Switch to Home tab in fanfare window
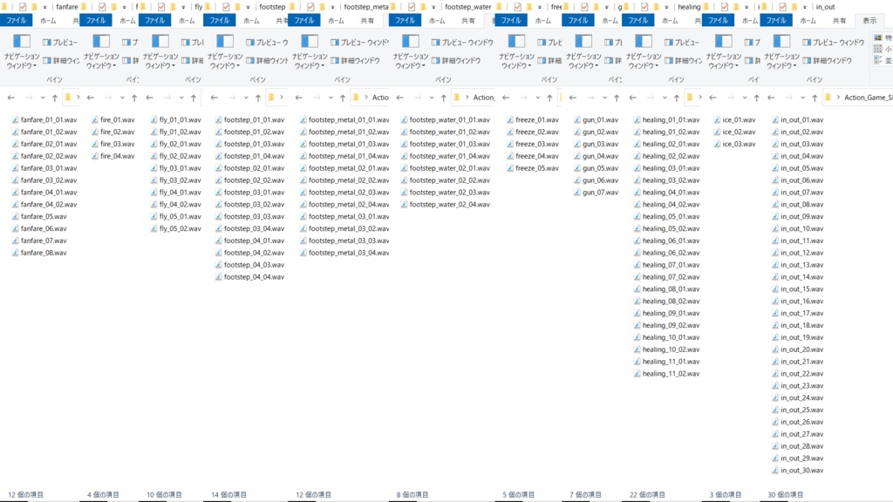 (x=48, y=21)
